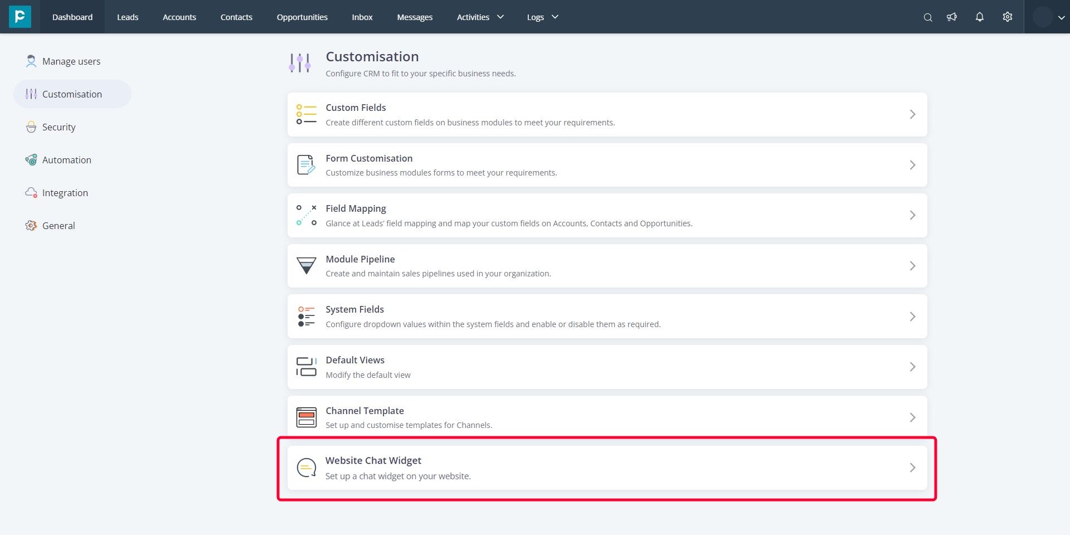
Task: Open the profile dropdown arrow
Action: (1061, 17)
